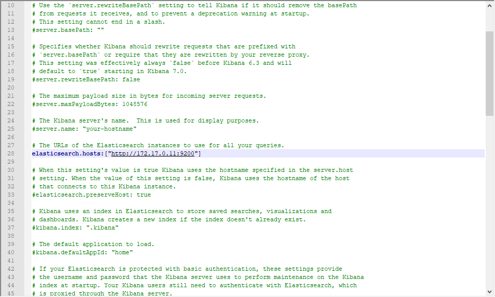The width and height of the screenshot is (495, 297).
Task: Click line number 40 in the gutter
Action: tap(11, 252)
